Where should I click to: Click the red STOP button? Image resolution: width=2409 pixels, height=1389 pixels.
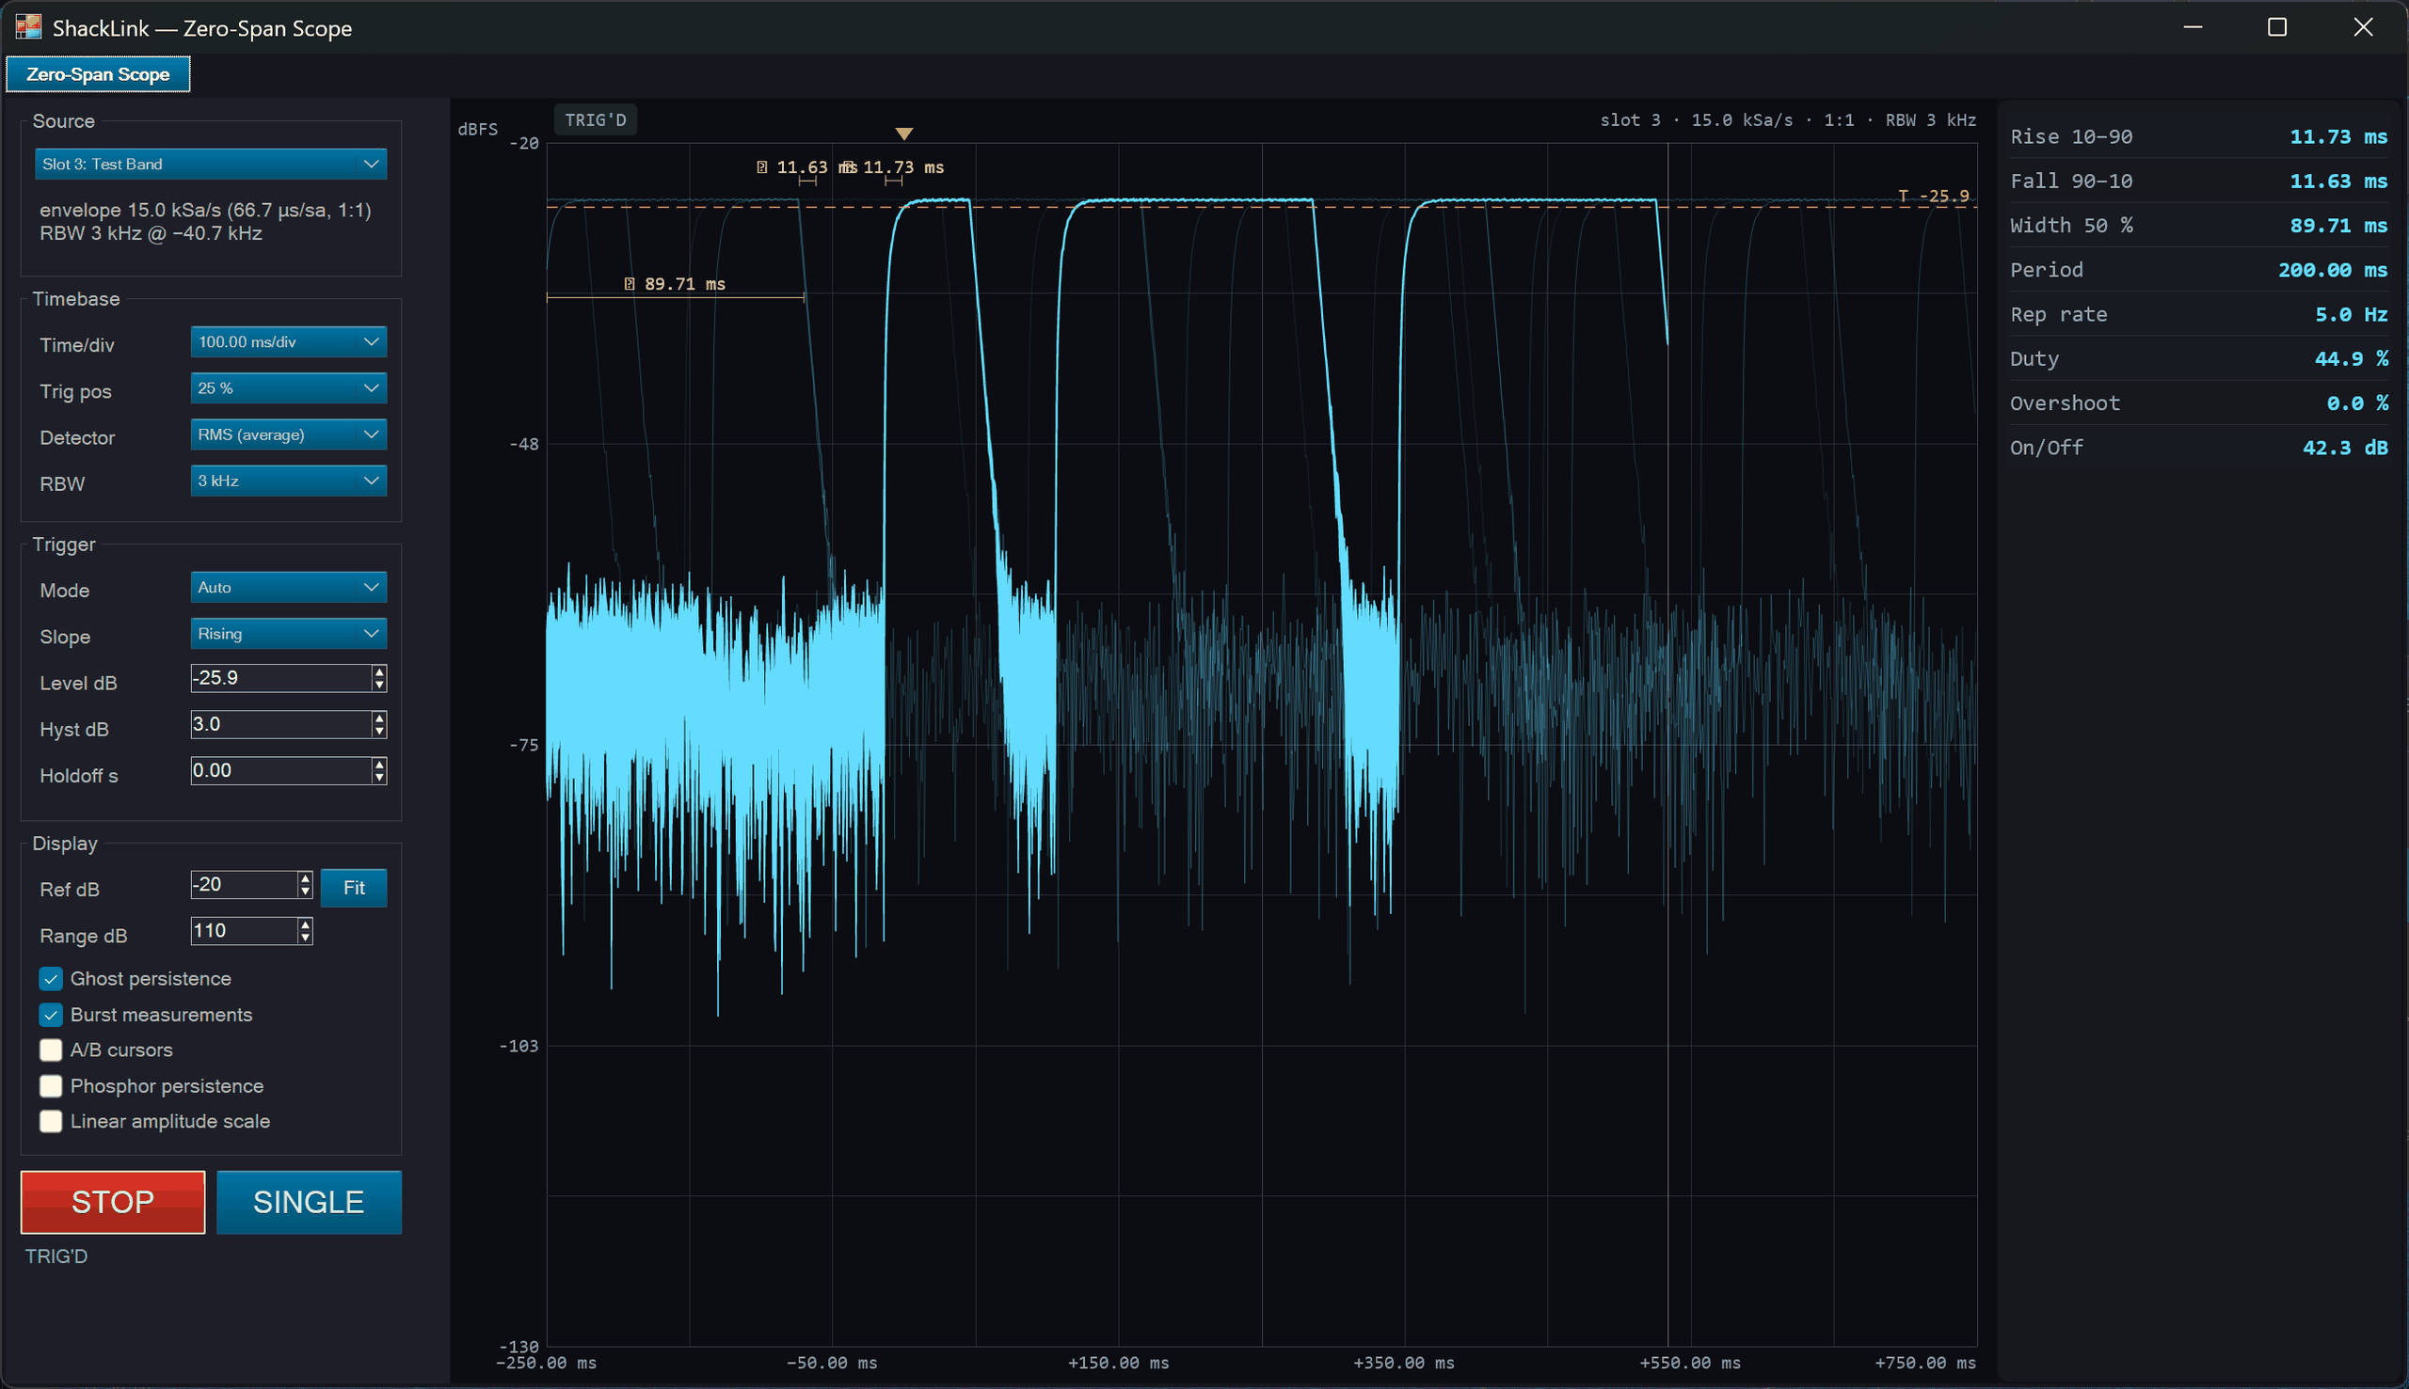[x=113, y=1202]
